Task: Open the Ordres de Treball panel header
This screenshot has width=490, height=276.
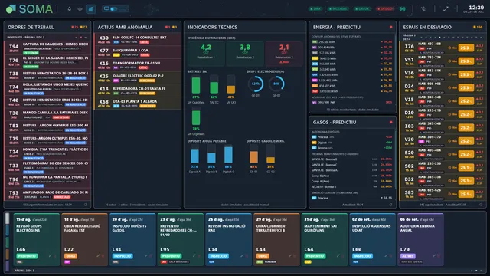Action: pyautogui.click(x=47, y=28)
